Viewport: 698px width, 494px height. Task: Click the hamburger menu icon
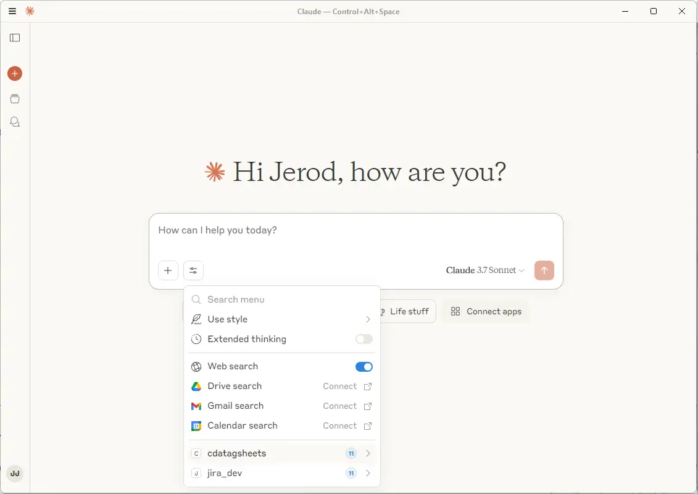(x=12, y=11)
